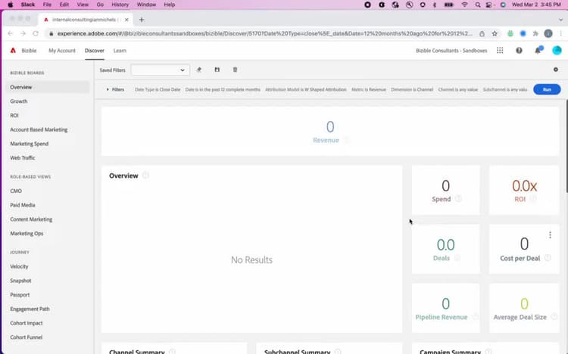
Task: Open the CMO role-based view
Action: [x=16, y=191]
